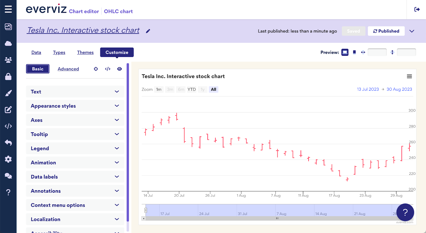This screenshot has width=426, height=233.
Task: Click the Saved button
Action: pyautogui.click(x=354, y=31)
